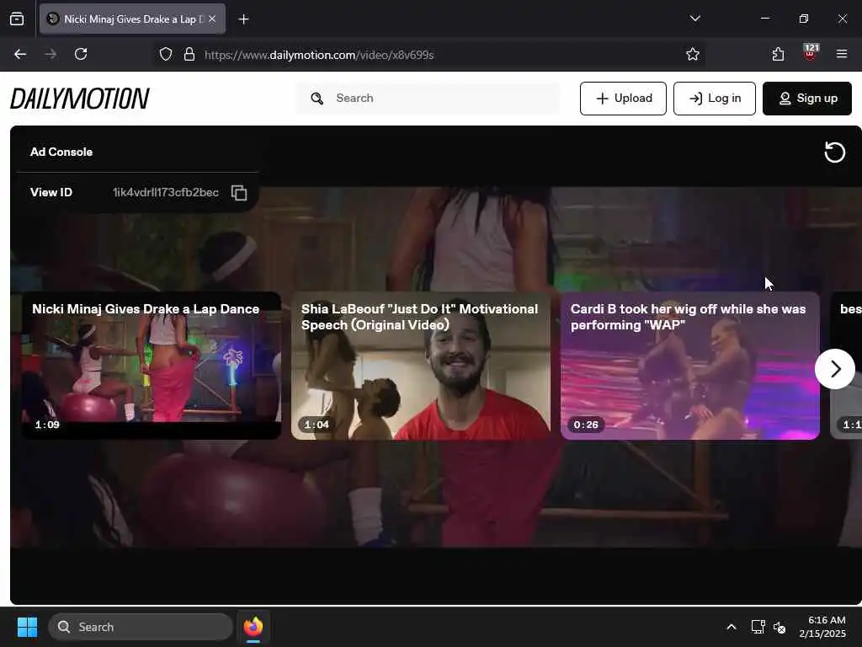
Task: Click the site security padlock icon
Action: (189, 54)
